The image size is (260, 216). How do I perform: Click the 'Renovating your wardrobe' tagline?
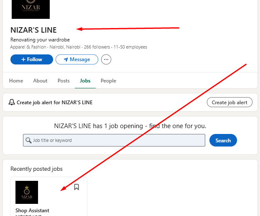click(x=40, y=40)
